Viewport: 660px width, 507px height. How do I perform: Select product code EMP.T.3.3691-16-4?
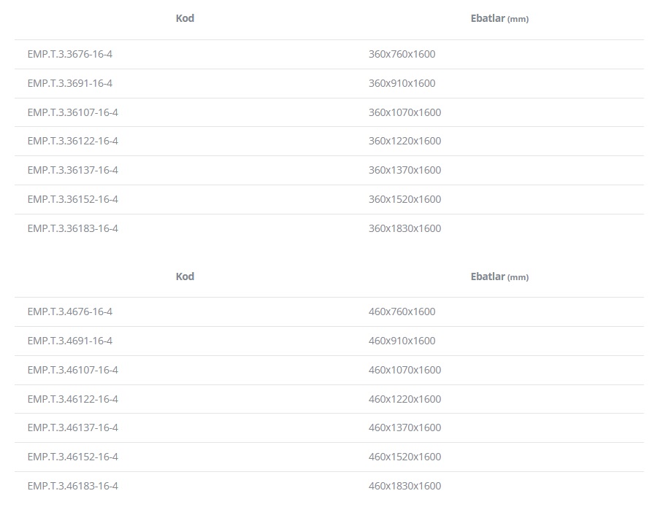point(70,83)
